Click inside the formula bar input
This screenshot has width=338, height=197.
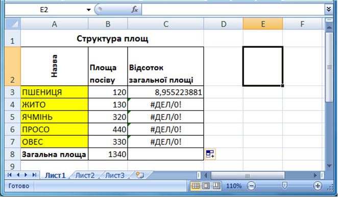click(233, 10)
